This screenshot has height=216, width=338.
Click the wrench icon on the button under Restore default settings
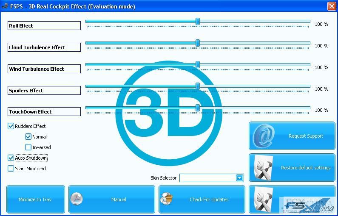point(264,199)
